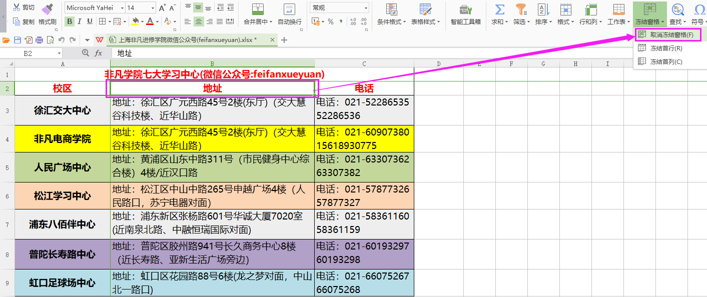Select cell 松江学习中心
The image size is (707, 297).
[x=63, y=196]
